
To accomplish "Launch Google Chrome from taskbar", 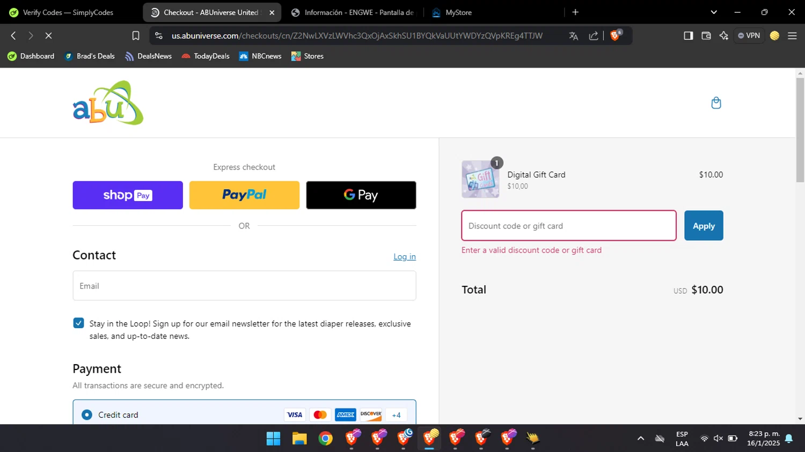I will tap(325, 439).
